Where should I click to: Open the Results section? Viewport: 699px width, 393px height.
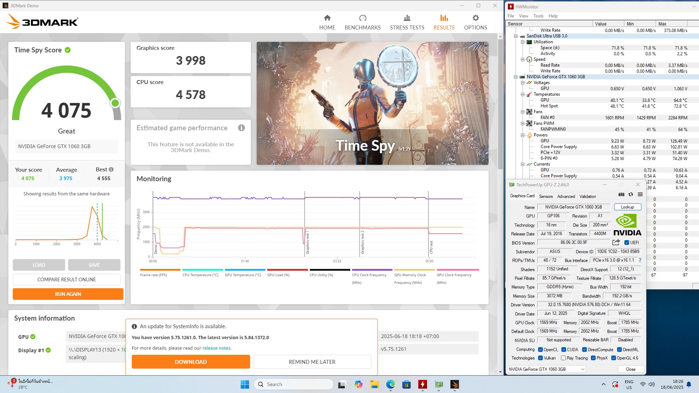click(444, 22)
